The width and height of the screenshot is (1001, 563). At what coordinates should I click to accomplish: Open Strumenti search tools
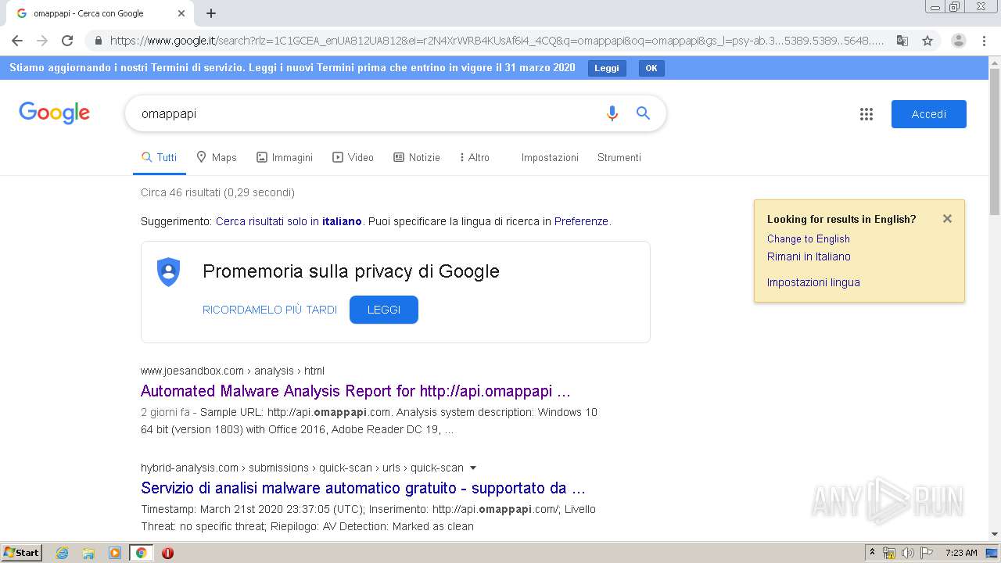(619, 157)
